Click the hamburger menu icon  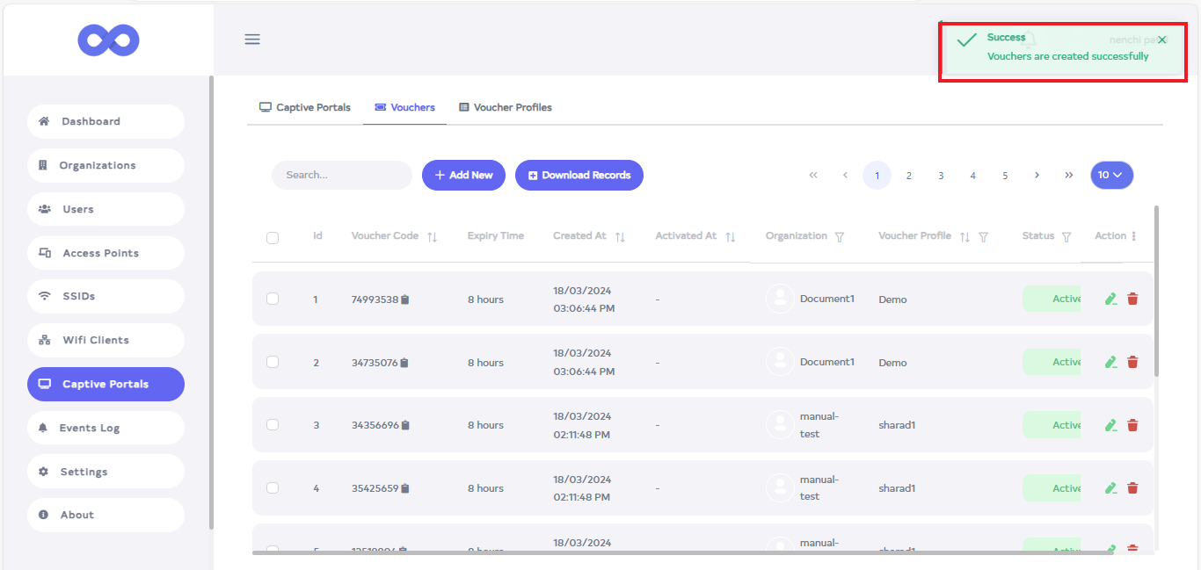coord(252,40)
